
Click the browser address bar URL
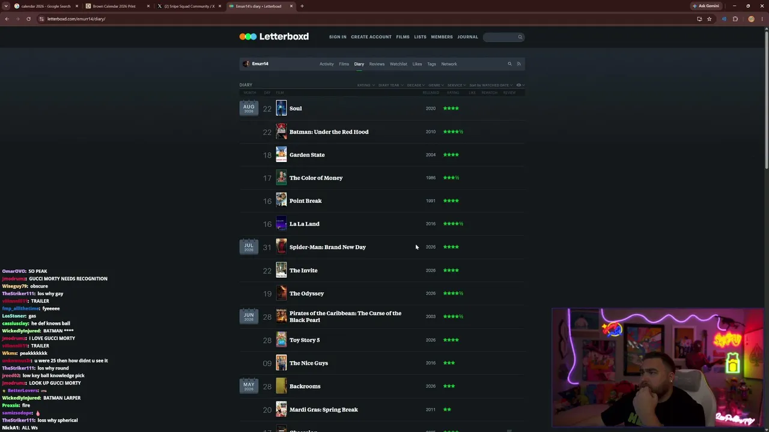[76, 19]
